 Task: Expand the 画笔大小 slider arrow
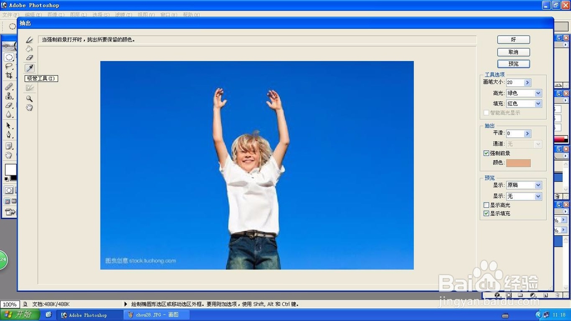pos(527,82)
